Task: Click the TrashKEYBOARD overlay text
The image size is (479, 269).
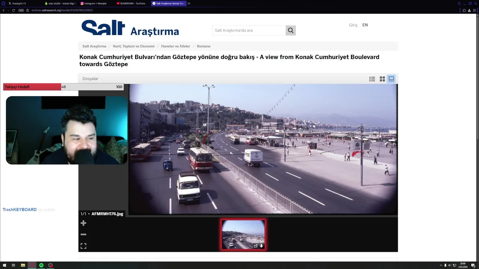Action: 19,210
